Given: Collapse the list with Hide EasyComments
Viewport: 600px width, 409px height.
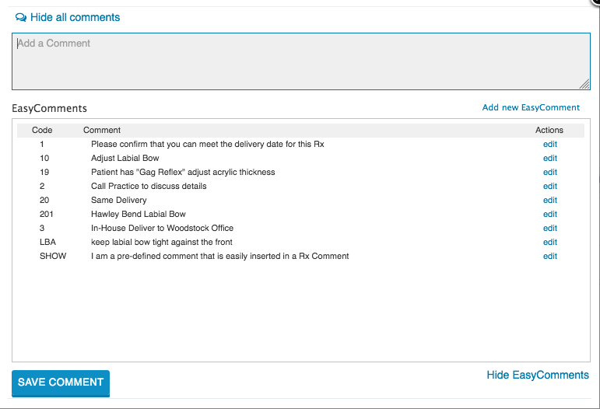Looking at the screenshot, I should point(538,375).
